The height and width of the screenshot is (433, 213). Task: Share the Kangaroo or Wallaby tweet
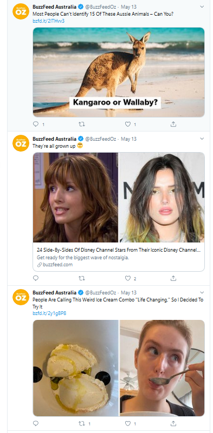(x=173, y=124)
